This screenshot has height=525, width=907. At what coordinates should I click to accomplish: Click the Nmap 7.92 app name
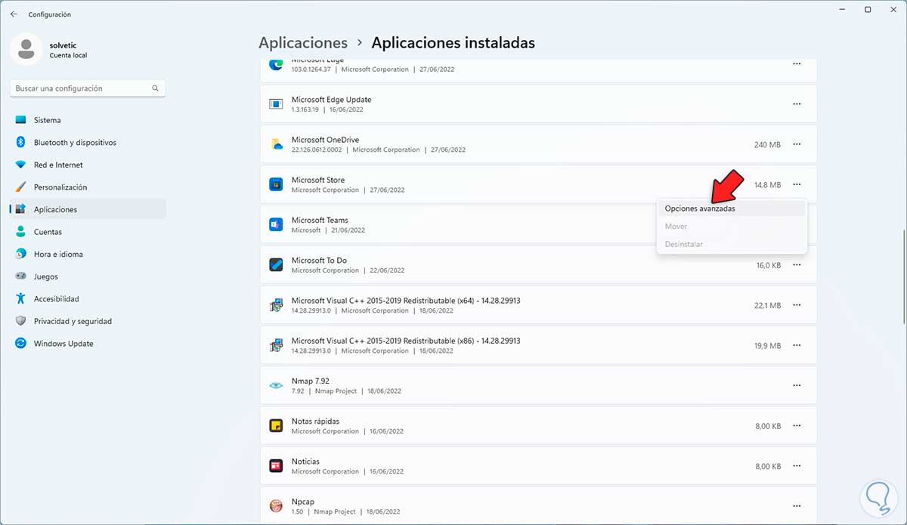(311, 381)
